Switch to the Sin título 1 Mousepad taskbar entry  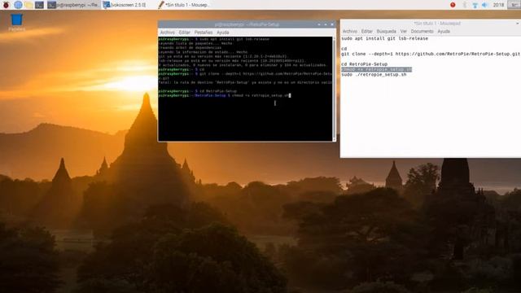pos(183,5)
